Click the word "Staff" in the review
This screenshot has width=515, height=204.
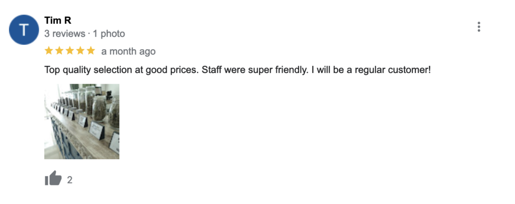pyautogui.click(x=211, y=70)
